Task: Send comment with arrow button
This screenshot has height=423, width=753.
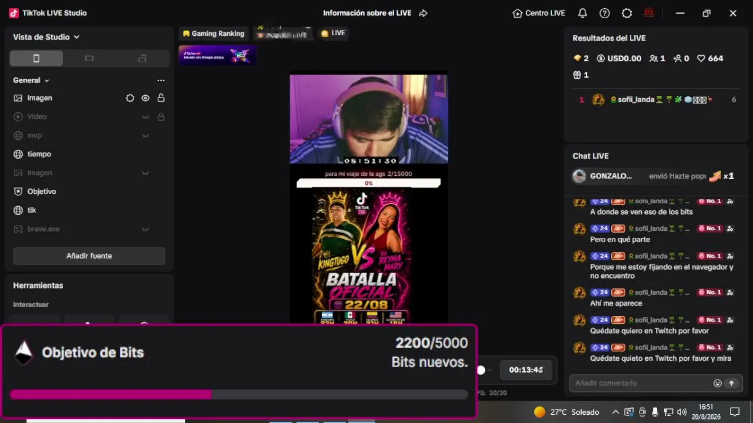Action: click(x=732, y=383)
